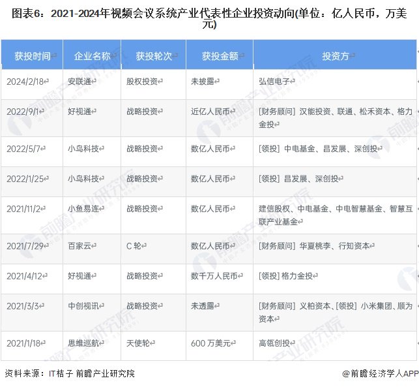
Task: Select the 企业名称 column header
Action: pyautogui.click(x=92, y=55)
